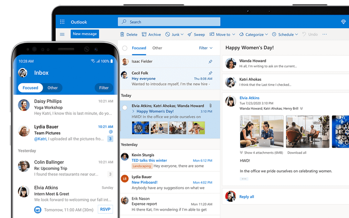The height and width of the screenshot is (218, 349).
Task: Unpin the Cecil Folk message
Action: tap(210, 73)
